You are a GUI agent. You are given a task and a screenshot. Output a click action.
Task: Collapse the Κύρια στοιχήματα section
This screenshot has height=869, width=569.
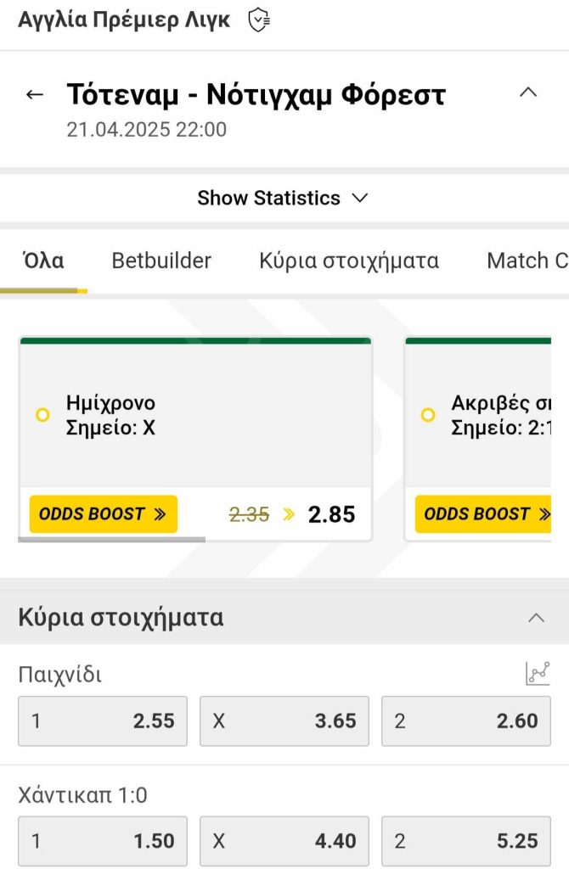pyautogui.click(x=536, y=618)
